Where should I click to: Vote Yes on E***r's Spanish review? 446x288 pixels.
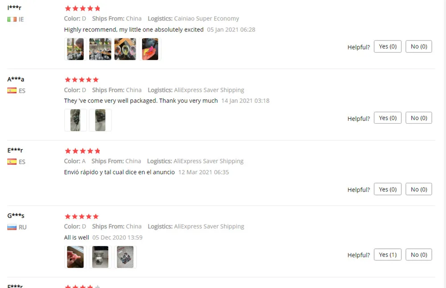point(388,189)
